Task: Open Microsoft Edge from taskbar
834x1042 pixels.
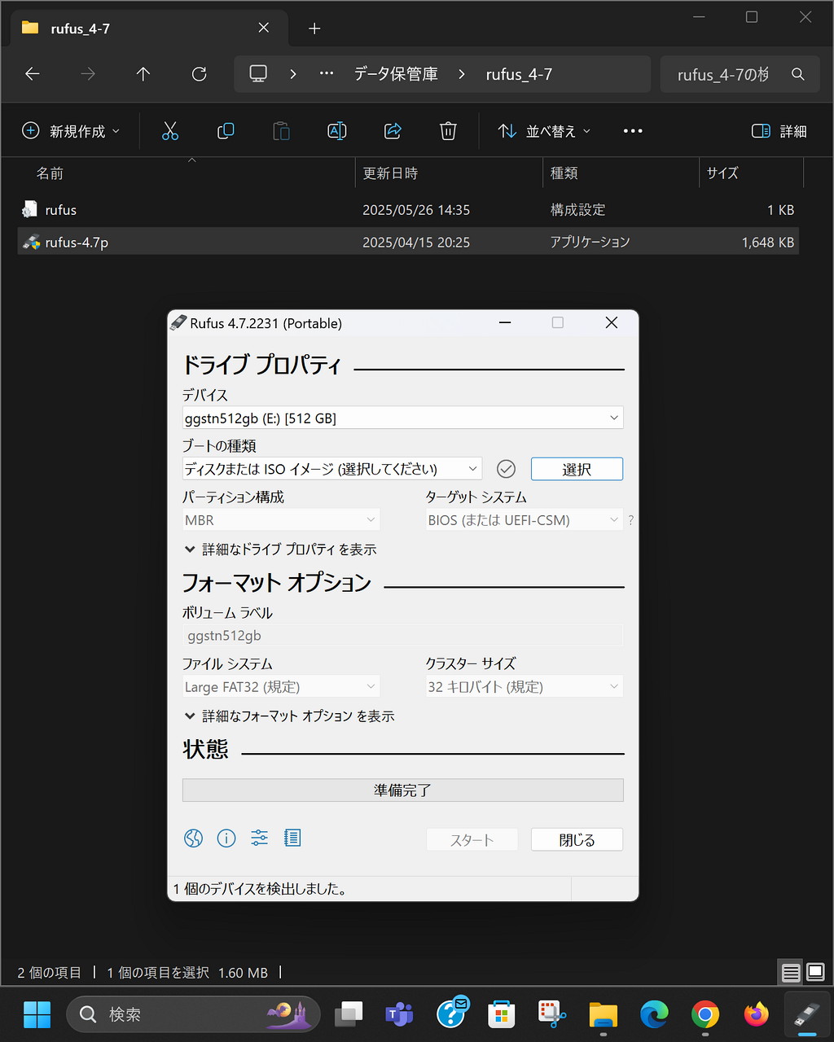Action: pyautogui.click(x=654, y=1014)
